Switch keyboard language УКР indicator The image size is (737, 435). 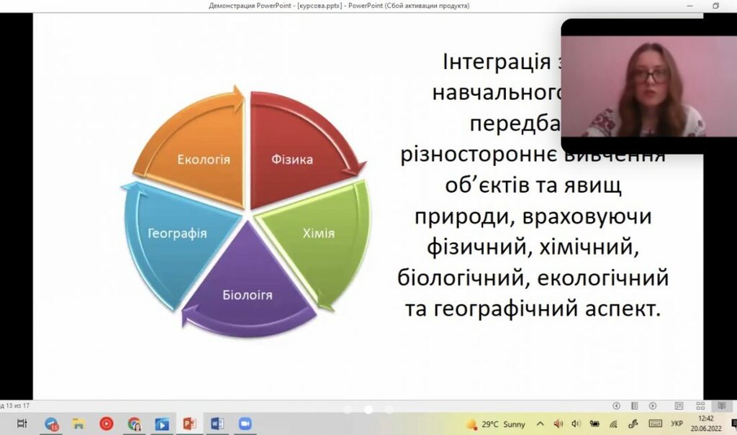click(677, 424)
